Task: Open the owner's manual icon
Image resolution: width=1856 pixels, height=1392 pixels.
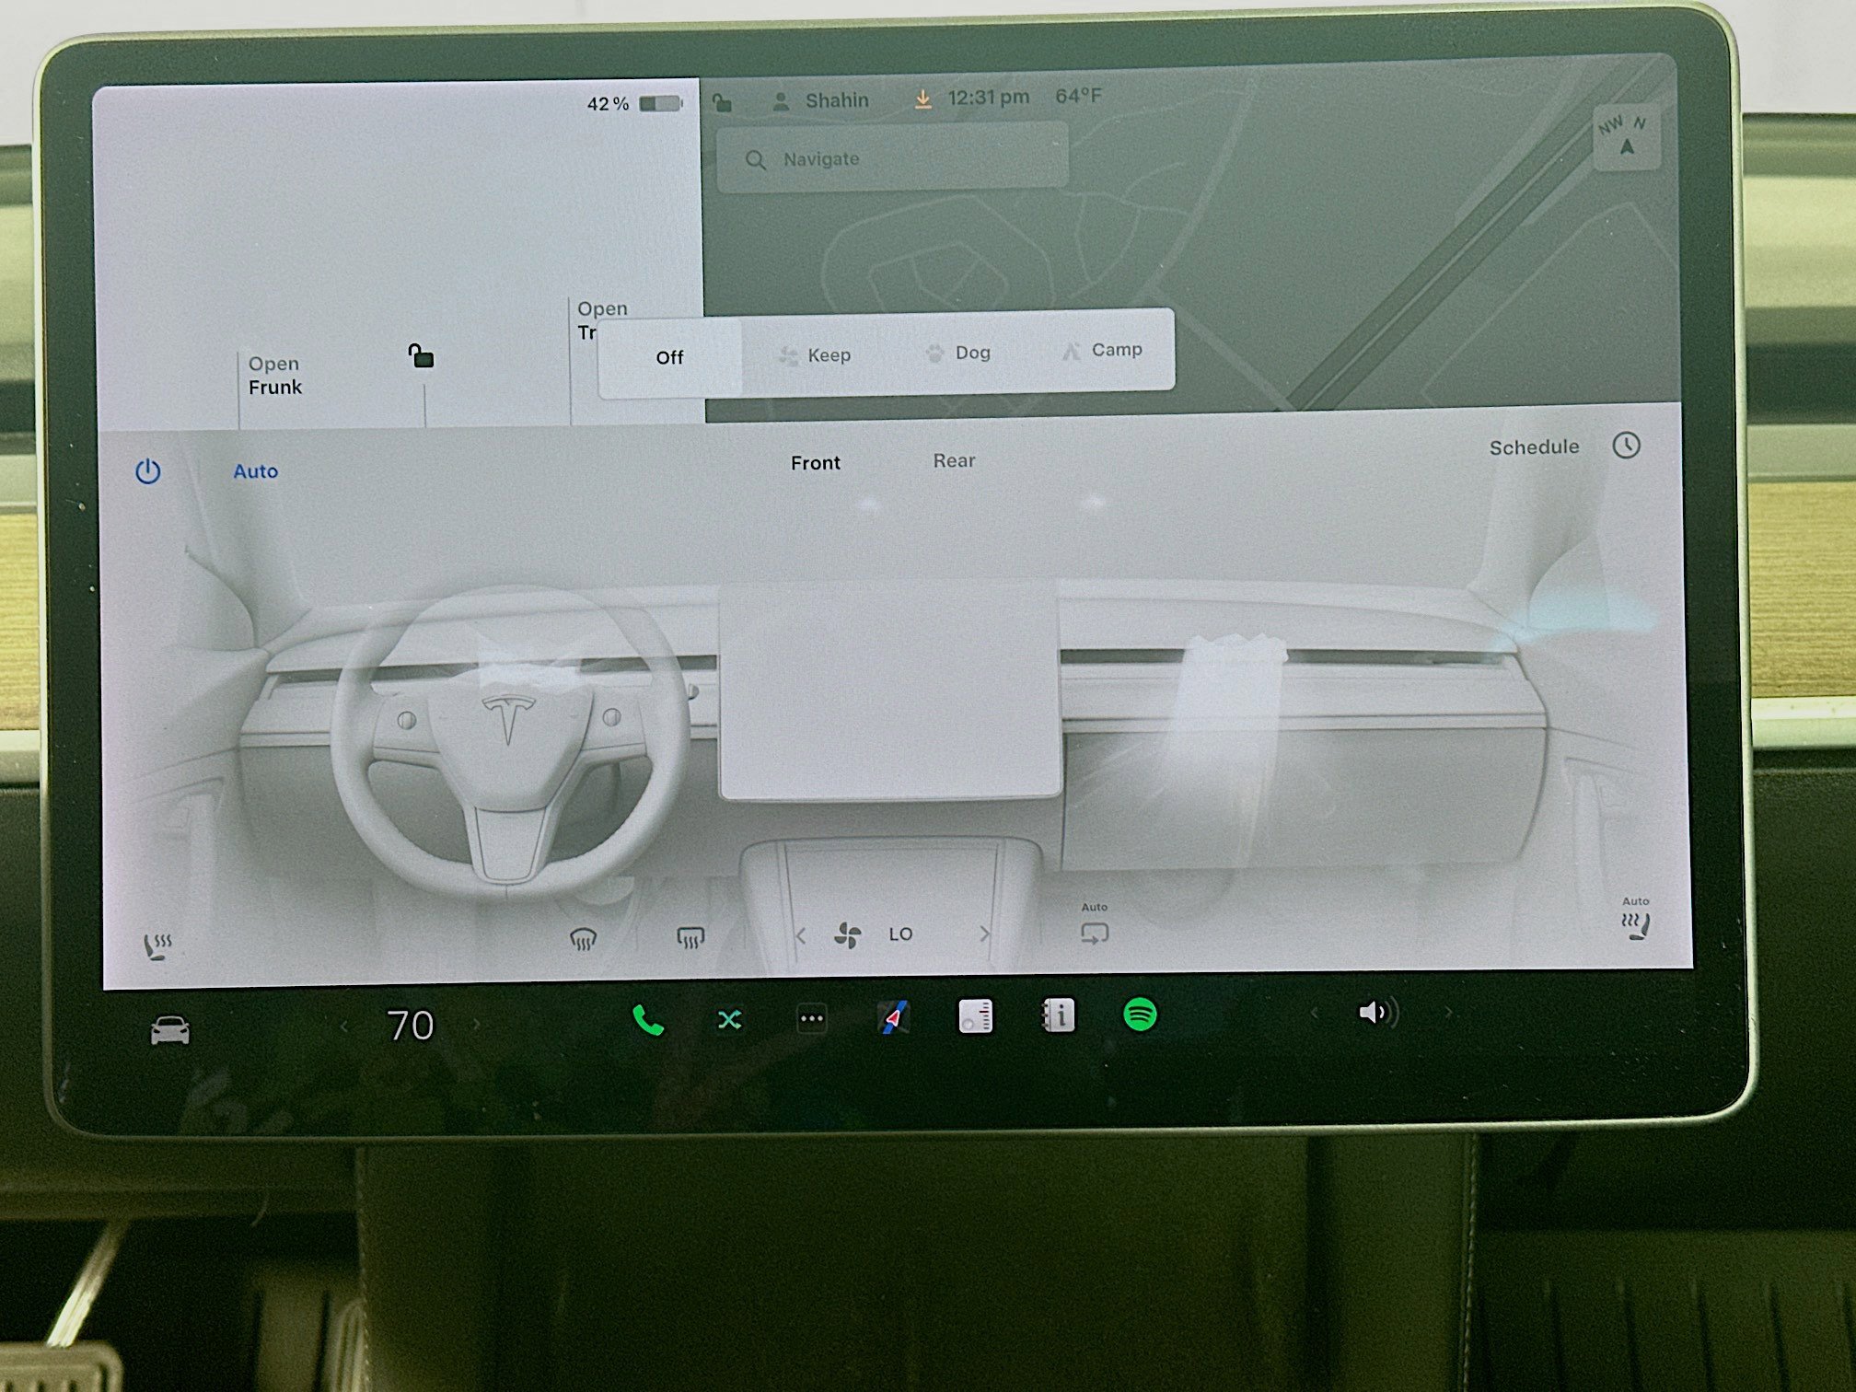Action: pos(1058,1015)
